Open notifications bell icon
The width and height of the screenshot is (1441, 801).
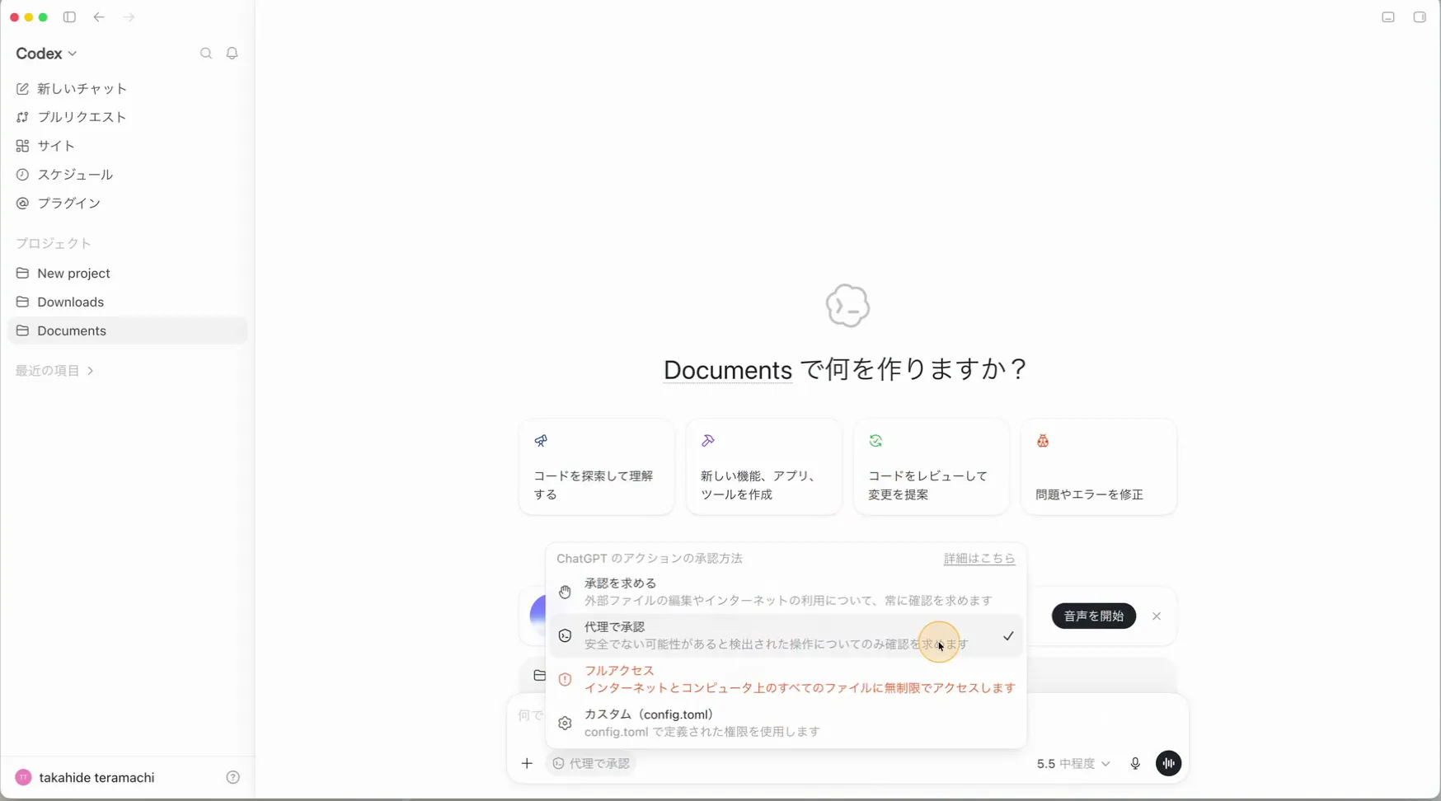click(232, 54)
